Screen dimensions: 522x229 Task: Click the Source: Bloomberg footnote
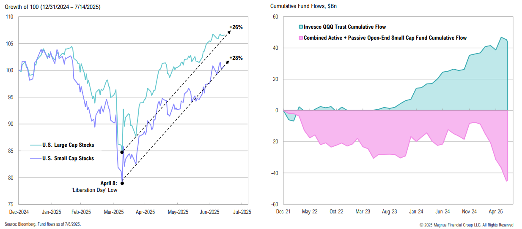(x=43, y=224)
